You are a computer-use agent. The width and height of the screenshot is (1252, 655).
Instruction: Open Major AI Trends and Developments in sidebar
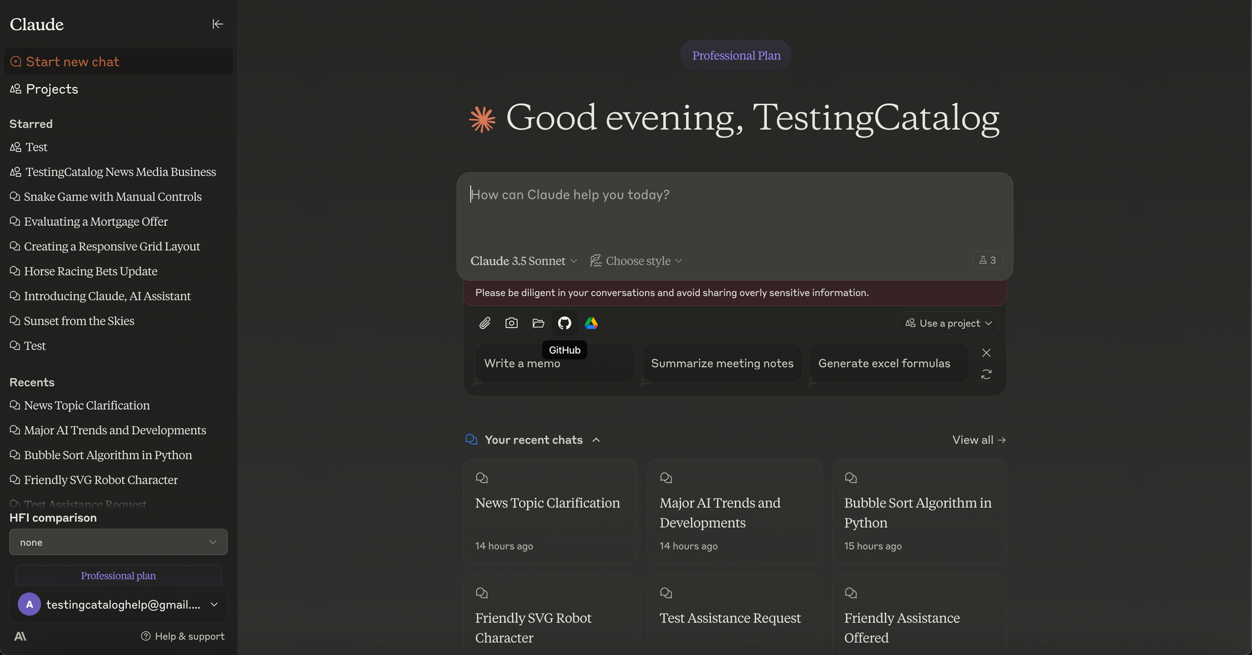pos(108,430)
